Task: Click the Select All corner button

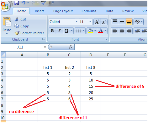Action: [3, 55]
